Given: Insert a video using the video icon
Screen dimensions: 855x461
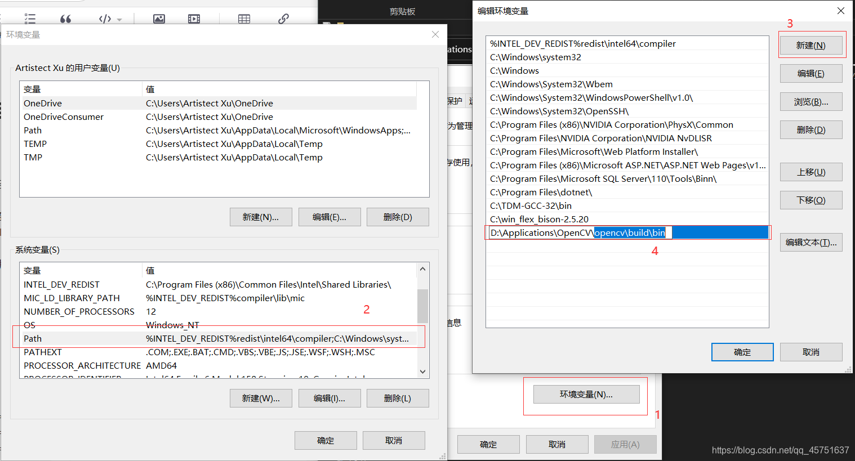Looking at the screenshot, I should click(x=193, y=18).
